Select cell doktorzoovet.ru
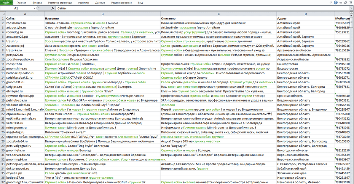The width and height of the screenshot is (354, 184). [25, 168]
